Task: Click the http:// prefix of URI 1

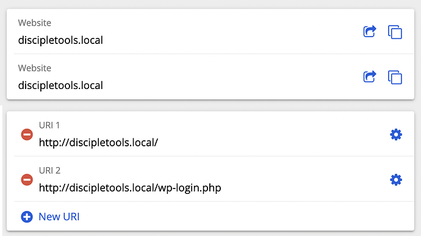Action: [x=54, y=143]
